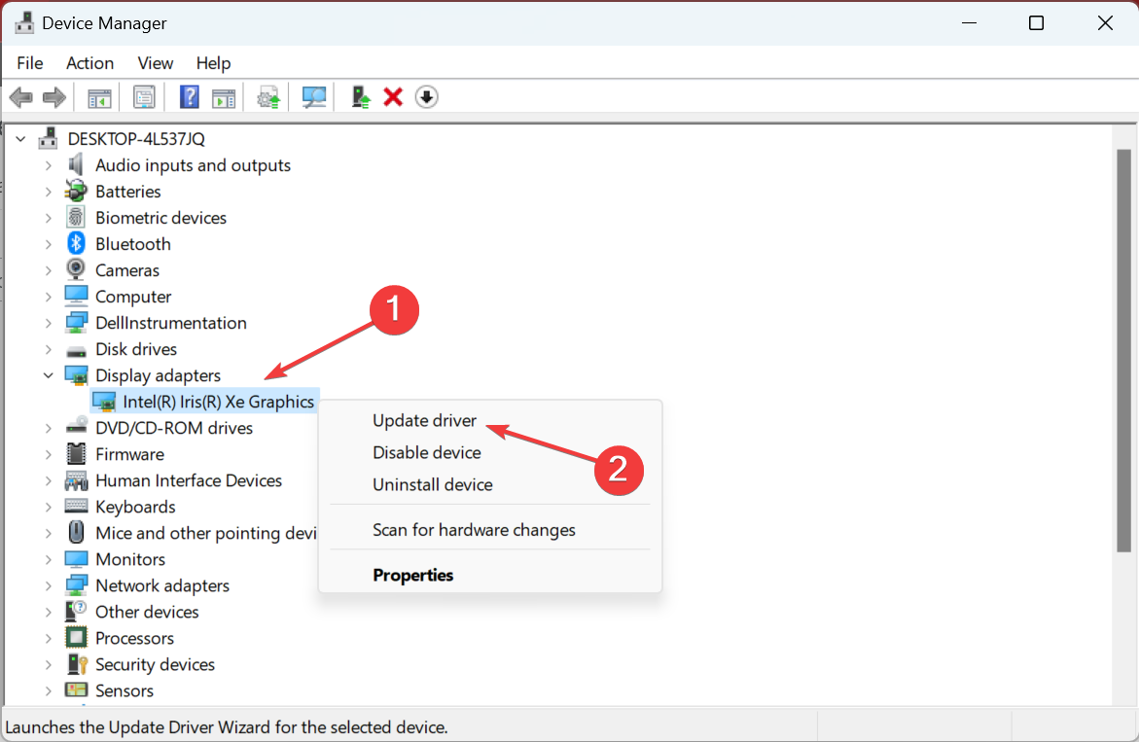Select the Bluetooth logo icon
The height and width of the screenshot is (742, 1139).
tap(76, 244)
